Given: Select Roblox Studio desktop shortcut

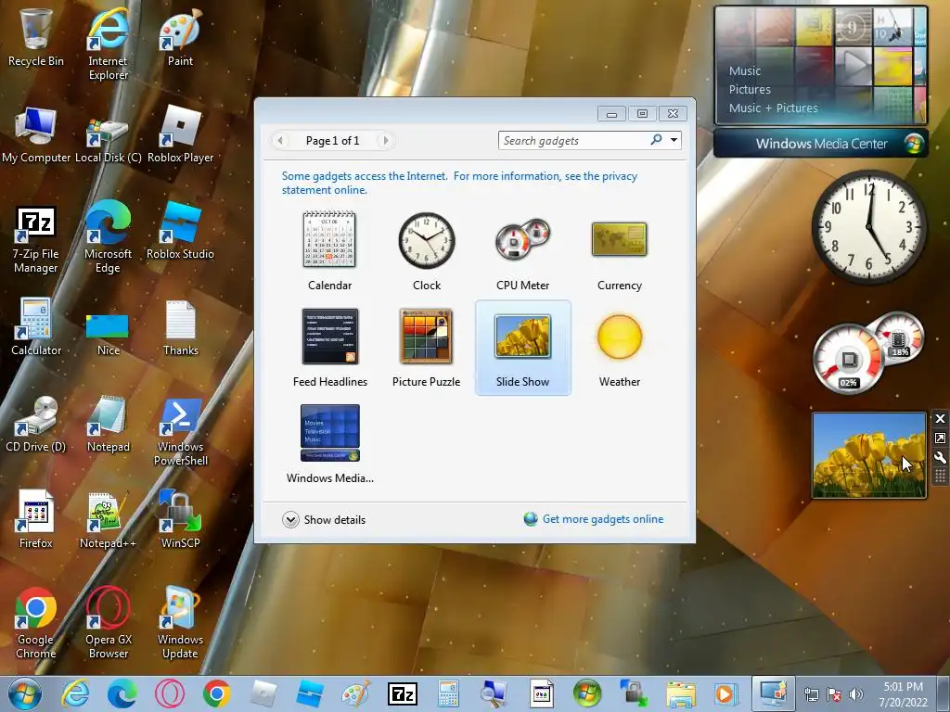Looking at the screenshot, I should (x=180, y=231).
